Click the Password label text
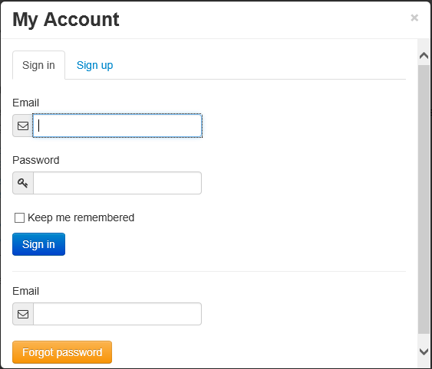Screen dimensions: 432x369 tap(36, 160)
